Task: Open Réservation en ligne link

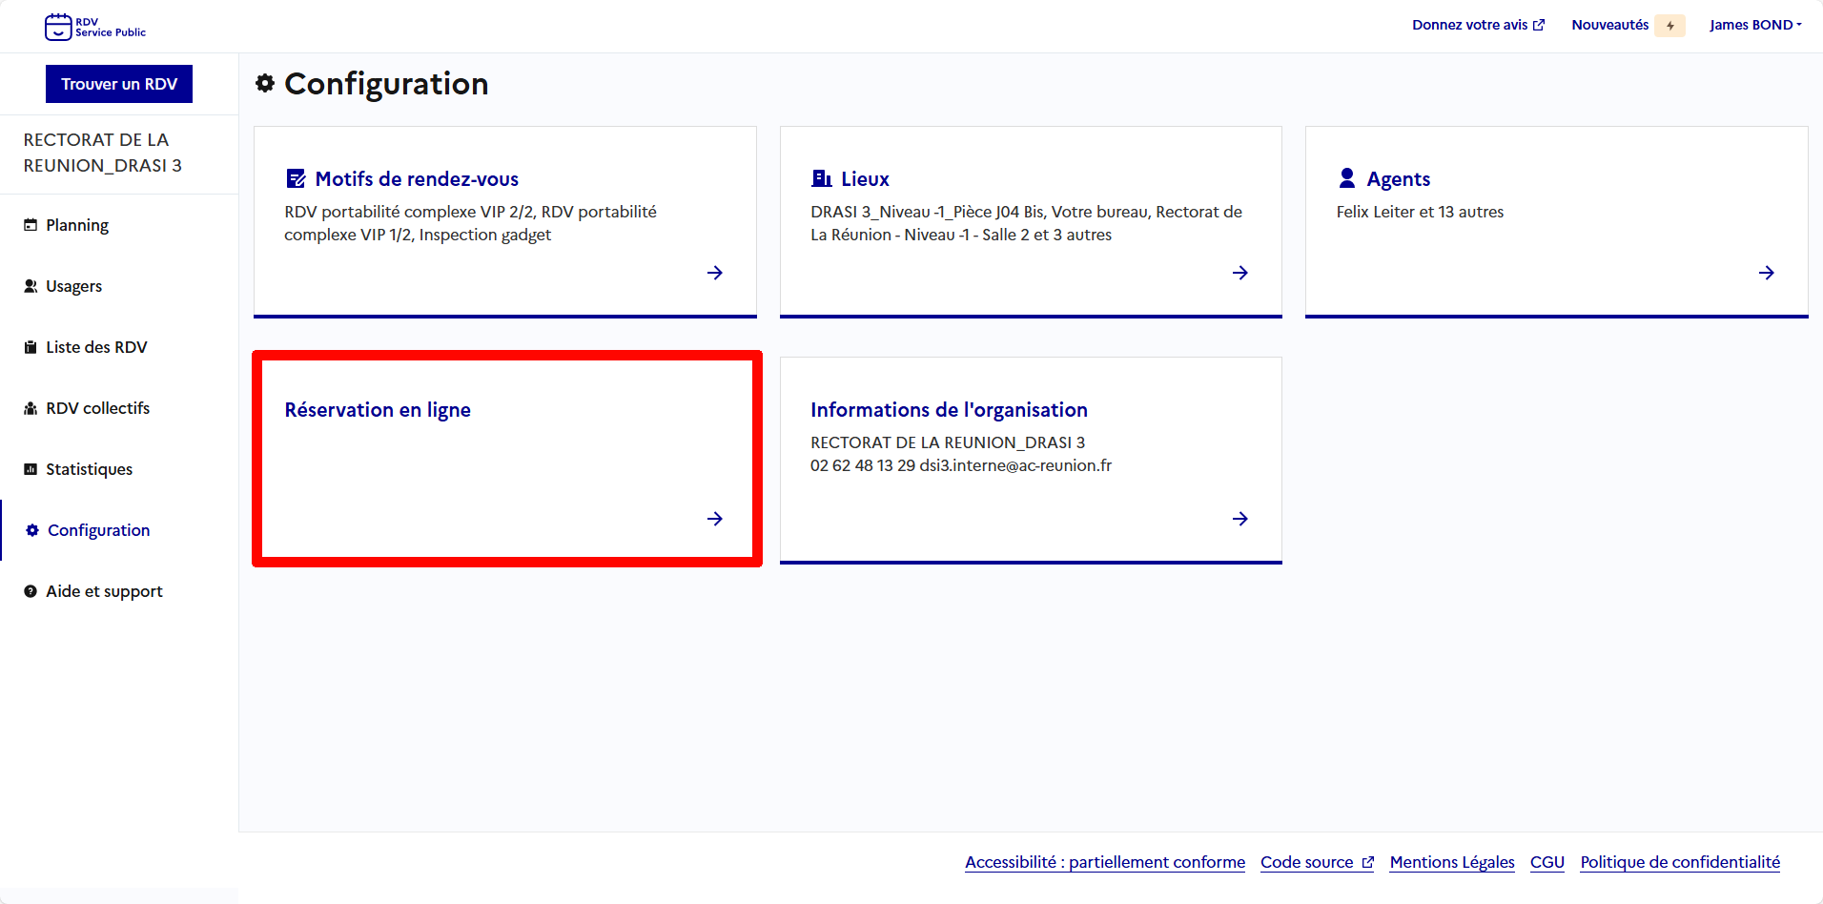Action: click(x=378, y=410)
